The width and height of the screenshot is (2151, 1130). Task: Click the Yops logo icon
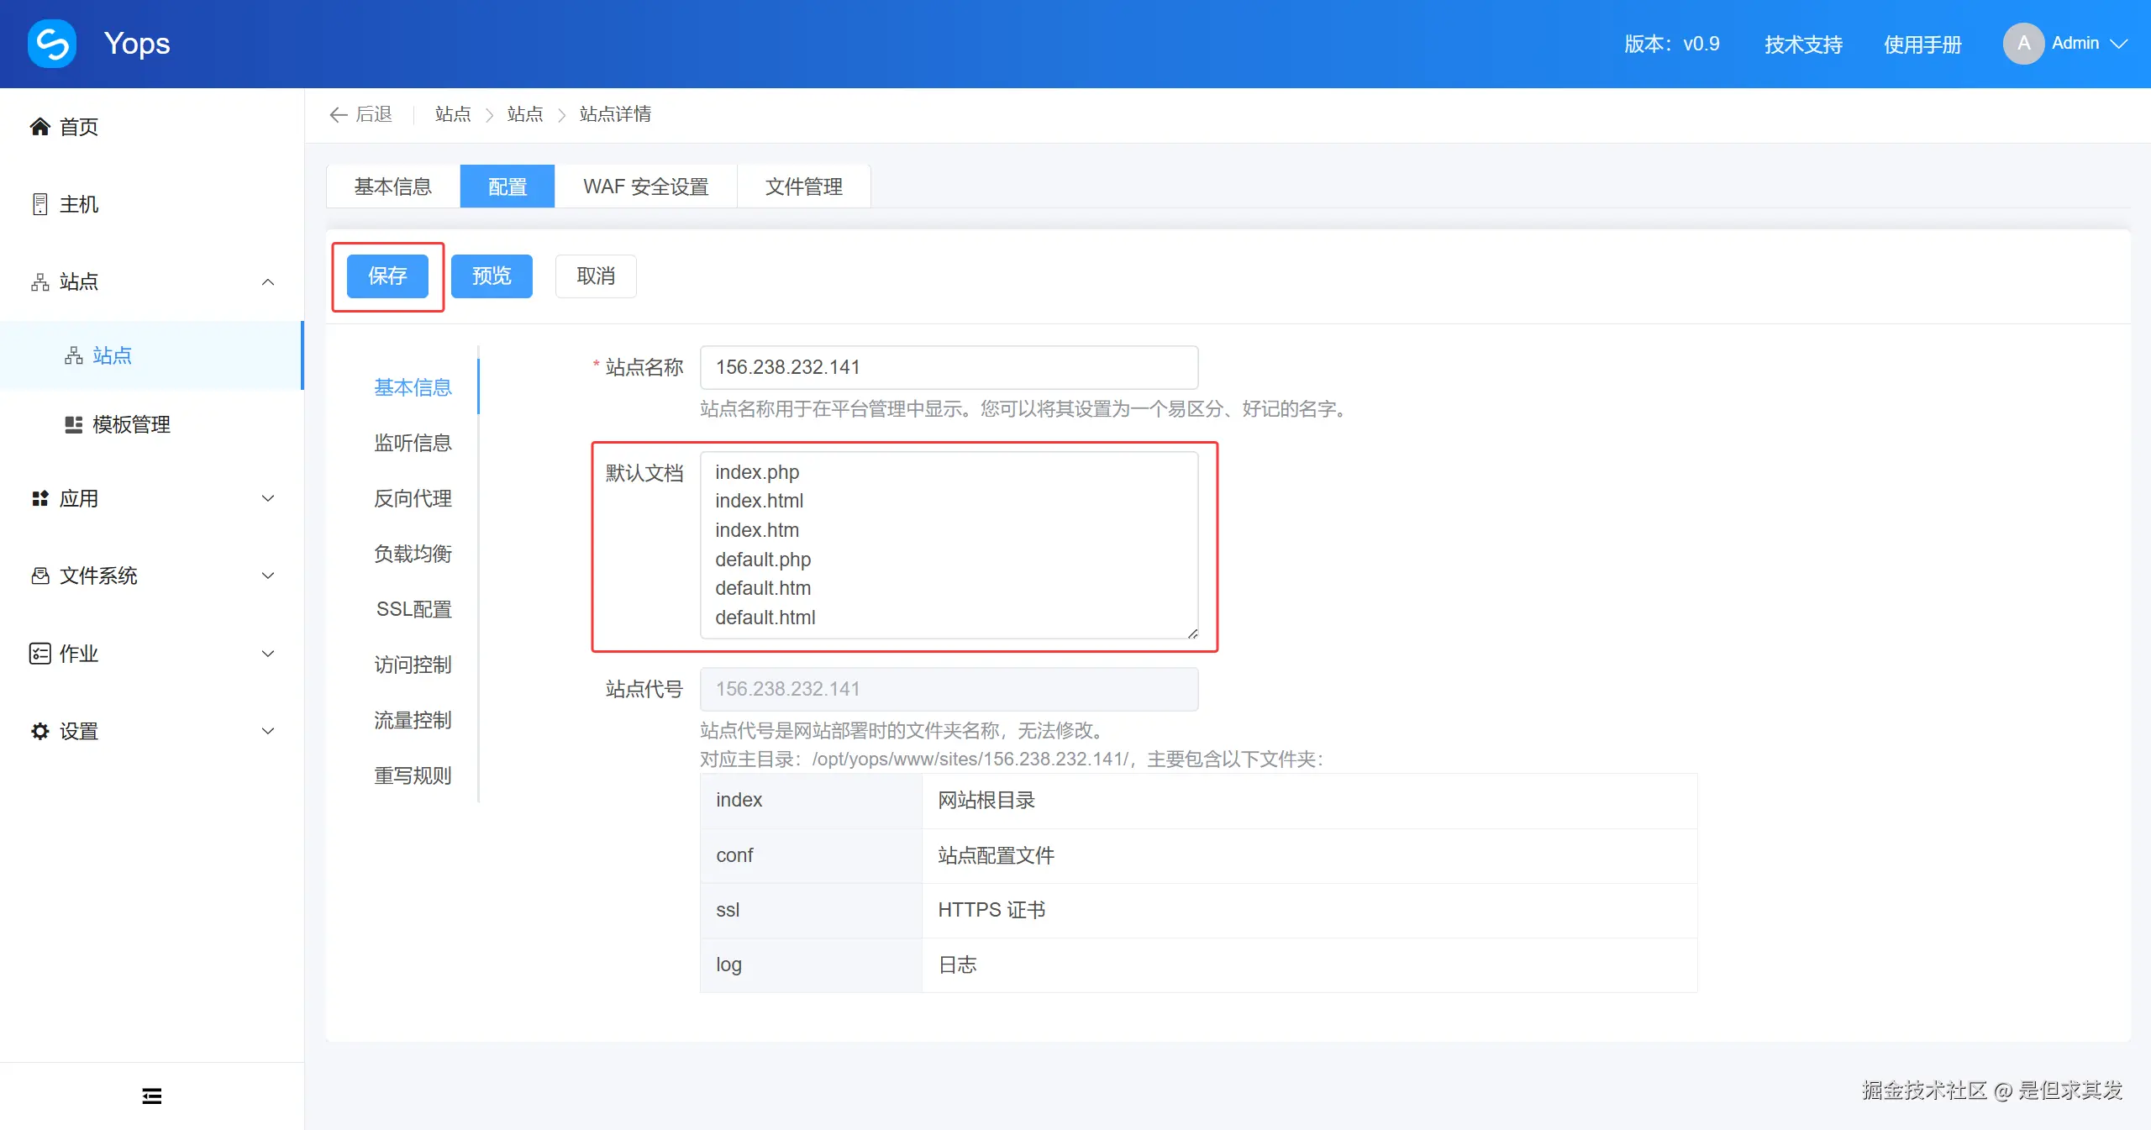pos(52,44)
